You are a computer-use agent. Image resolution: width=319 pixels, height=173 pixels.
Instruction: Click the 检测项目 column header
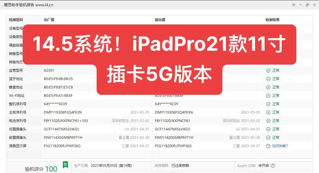point(16,20)
